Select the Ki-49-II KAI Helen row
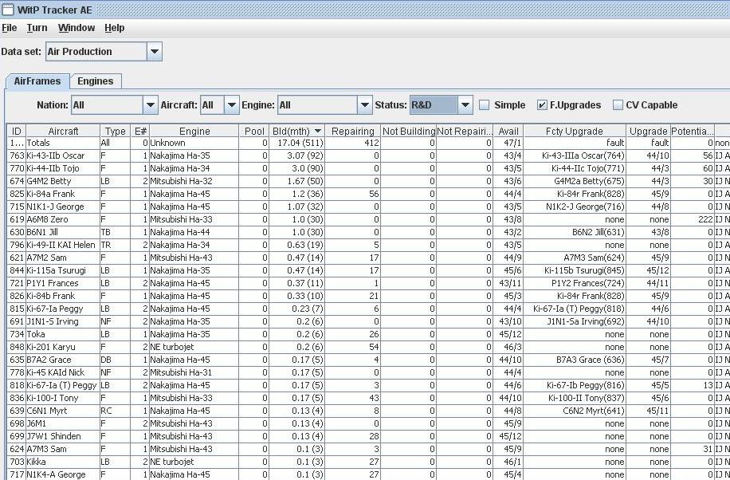730x480 pixels. [x=368, y=245]
